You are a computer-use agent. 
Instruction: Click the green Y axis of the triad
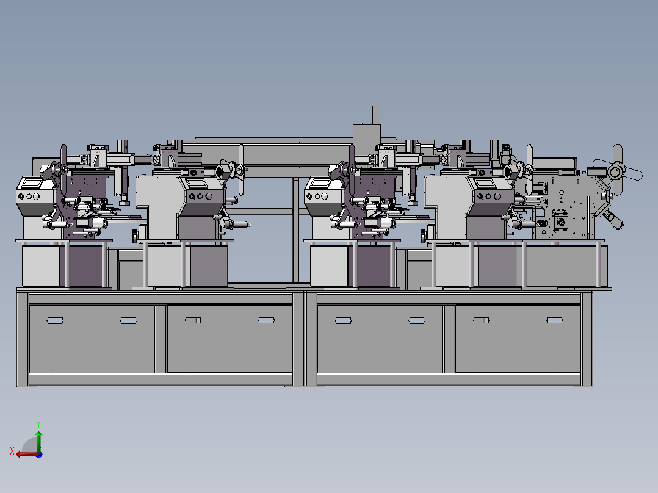(38, 441)
